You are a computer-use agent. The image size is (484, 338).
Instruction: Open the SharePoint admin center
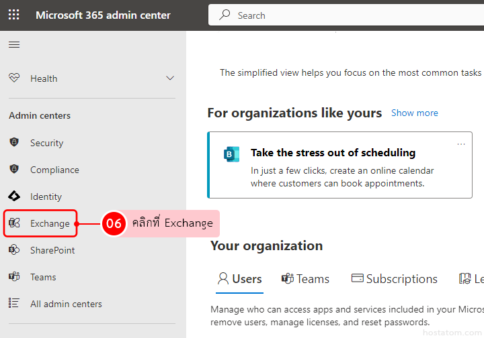[52, 250]
